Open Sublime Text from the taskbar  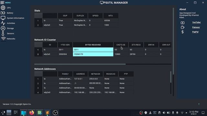point(48,113)
